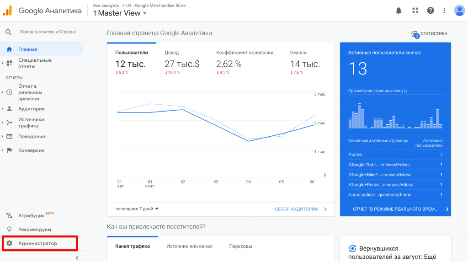Viewport: 468px width, 262px height.
Task: Open the help question mark icon
Action: 430,11
